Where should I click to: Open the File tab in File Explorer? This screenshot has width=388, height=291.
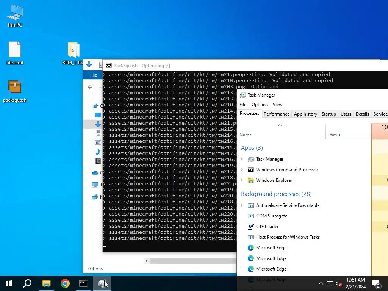tap(94, 75)
